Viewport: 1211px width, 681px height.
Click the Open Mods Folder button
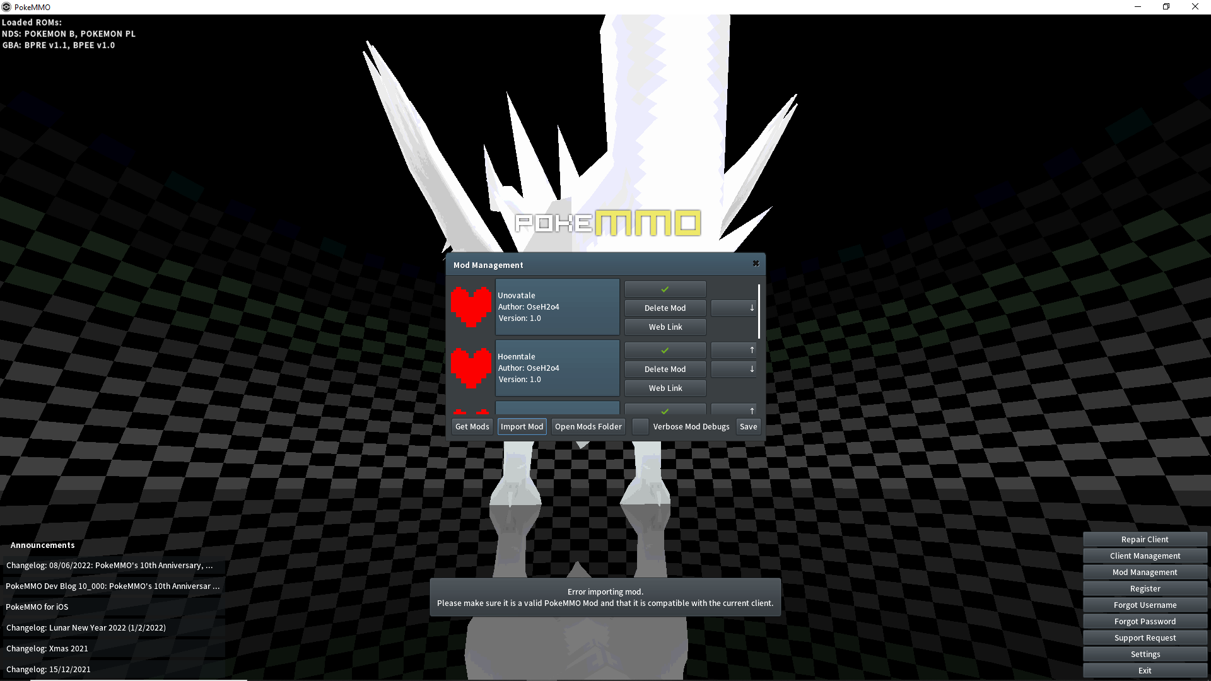(588, 426)
